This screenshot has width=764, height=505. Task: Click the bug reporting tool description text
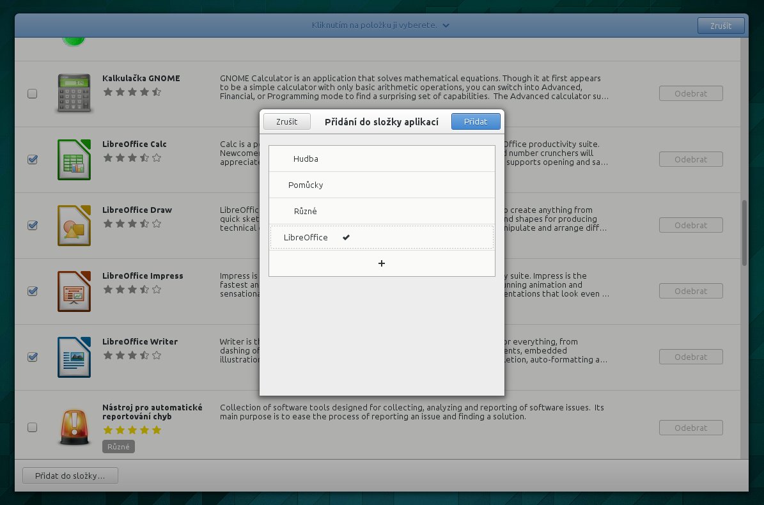412,412
